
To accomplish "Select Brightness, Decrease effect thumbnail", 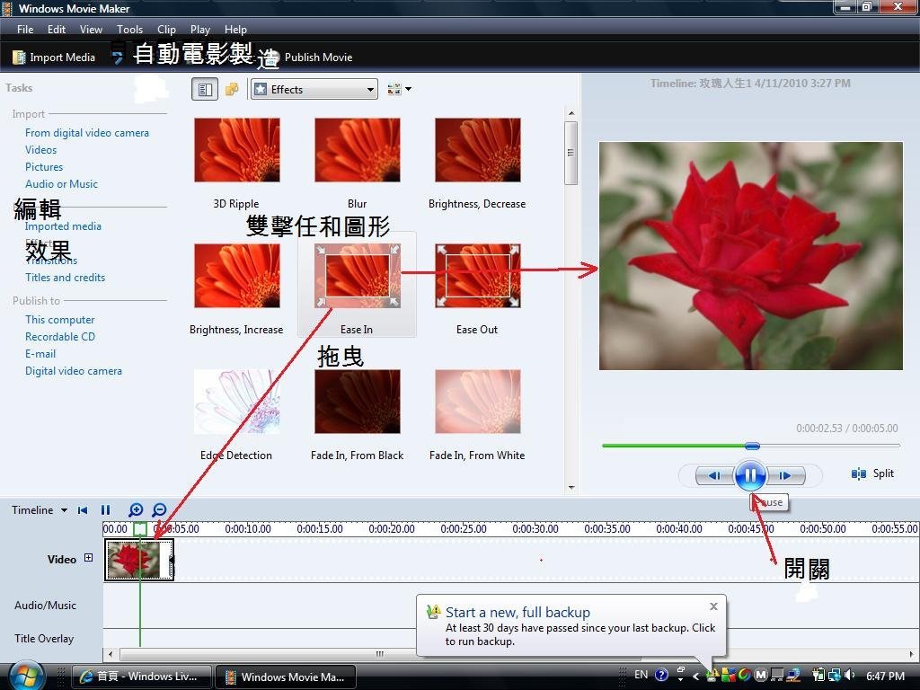I will [x=478, y=150].
